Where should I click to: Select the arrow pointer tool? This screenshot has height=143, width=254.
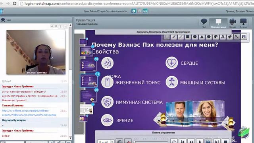237,37
